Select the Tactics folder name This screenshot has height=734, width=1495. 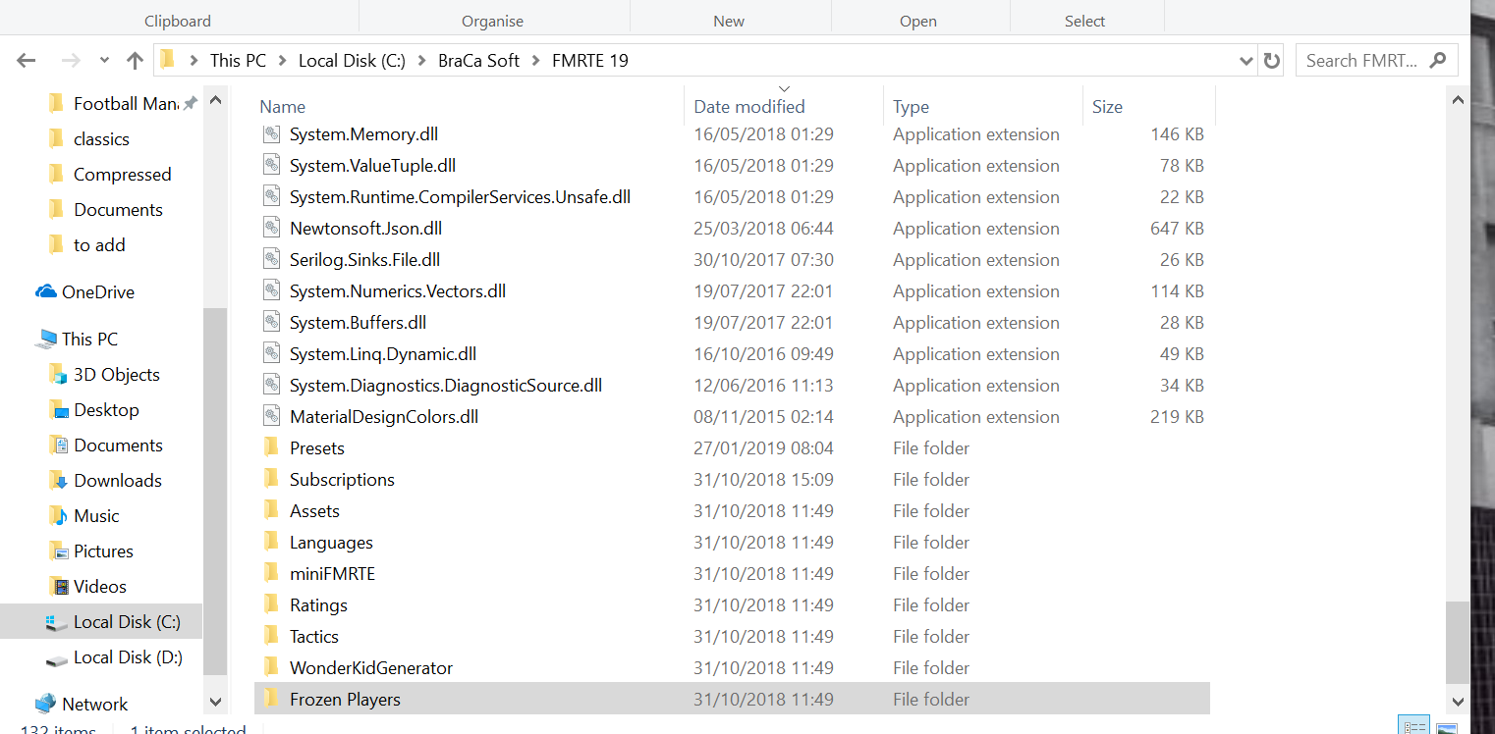pos(314,637)
